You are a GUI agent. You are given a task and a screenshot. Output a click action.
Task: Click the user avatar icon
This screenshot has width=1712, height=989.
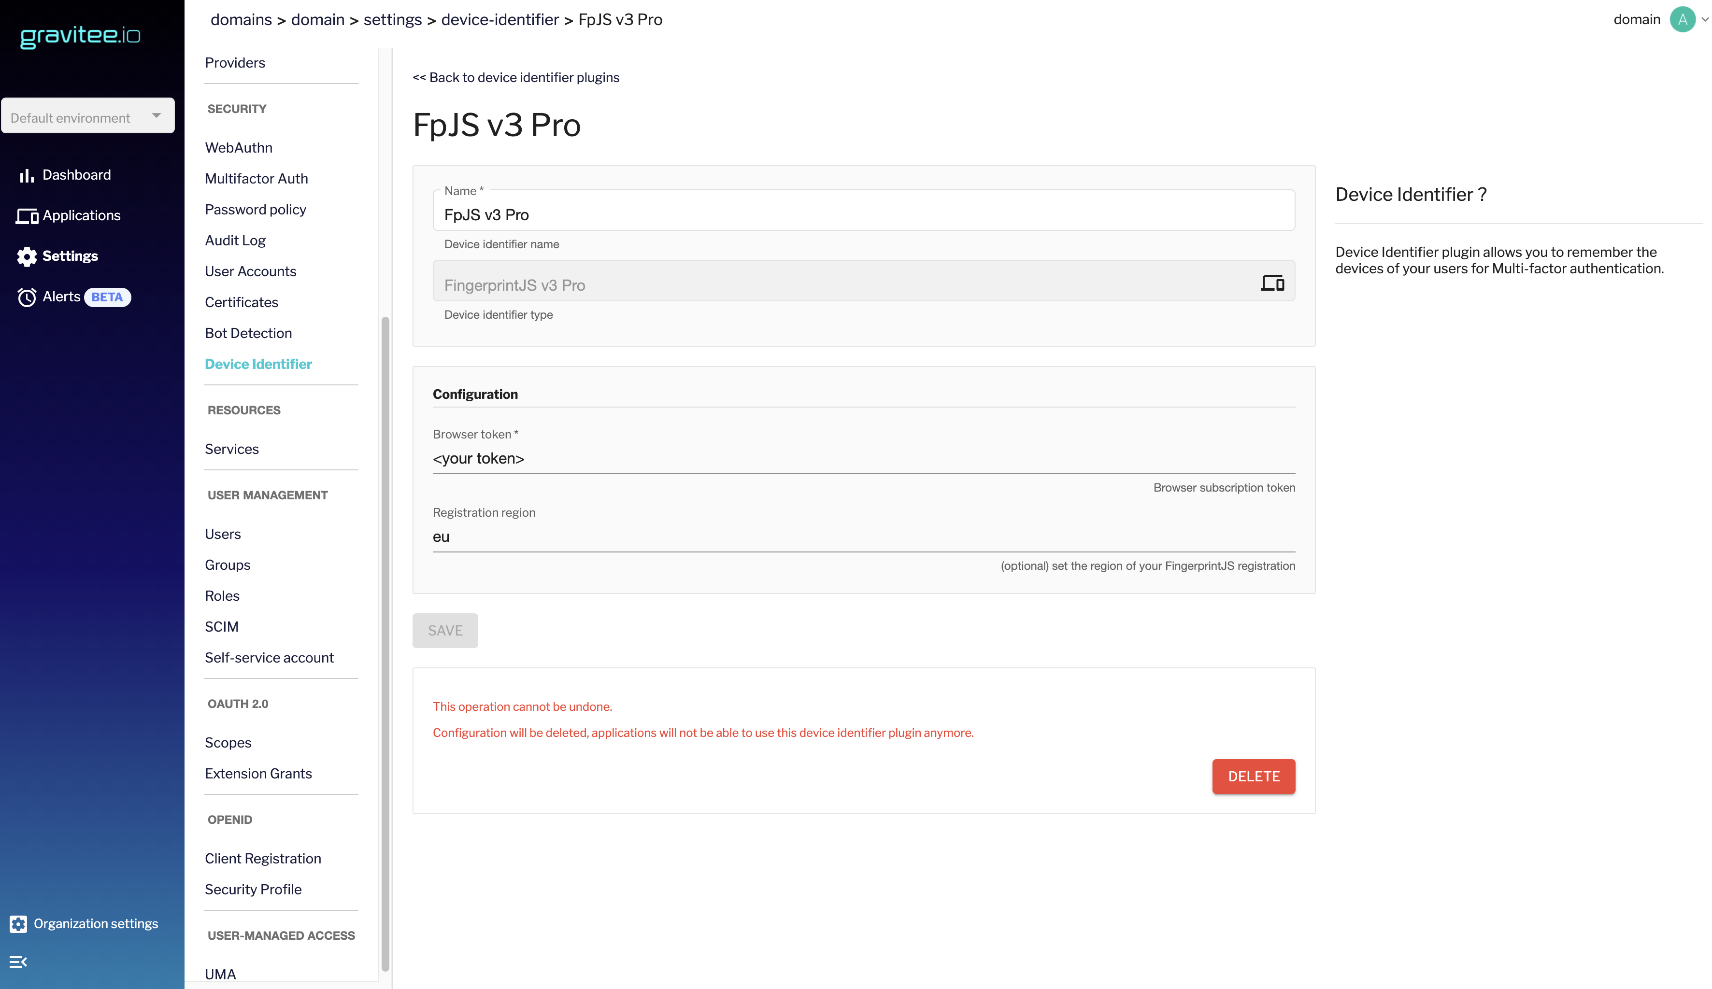pos(1682,20)
